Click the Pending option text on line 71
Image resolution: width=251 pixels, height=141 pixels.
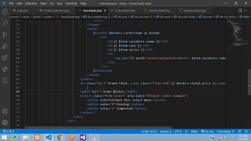123,104
